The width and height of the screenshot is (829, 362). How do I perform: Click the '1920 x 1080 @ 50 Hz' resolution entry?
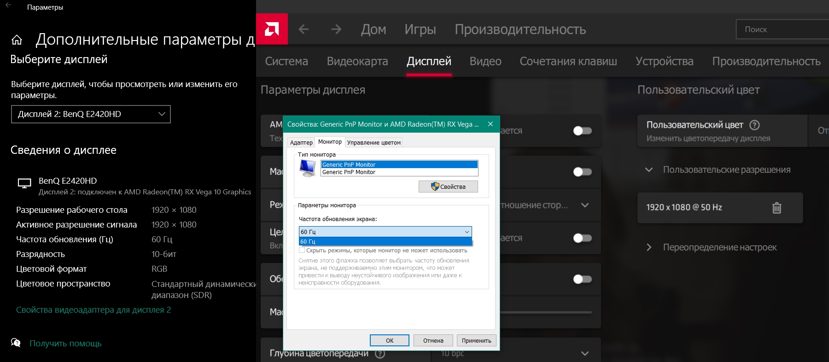[684, 208]
